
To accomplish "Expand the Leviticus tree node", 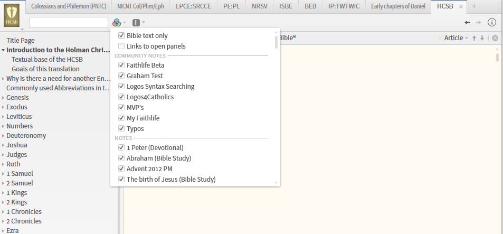I will [3, 117].
